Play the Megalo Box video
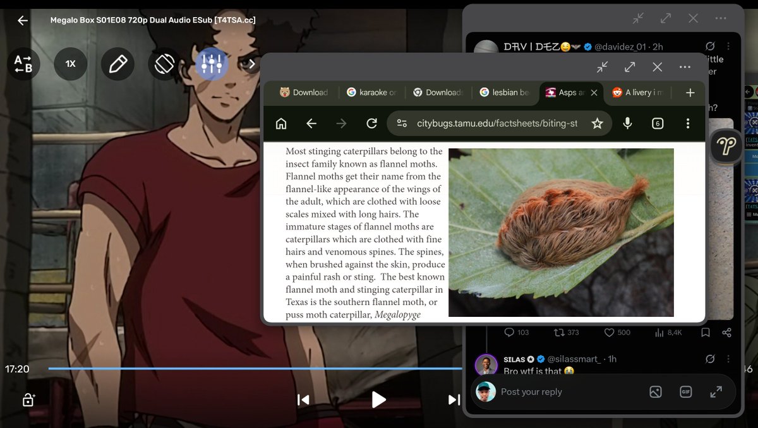Image resolution: width=758 pixels, height=428 pixels. pos(378,400)
